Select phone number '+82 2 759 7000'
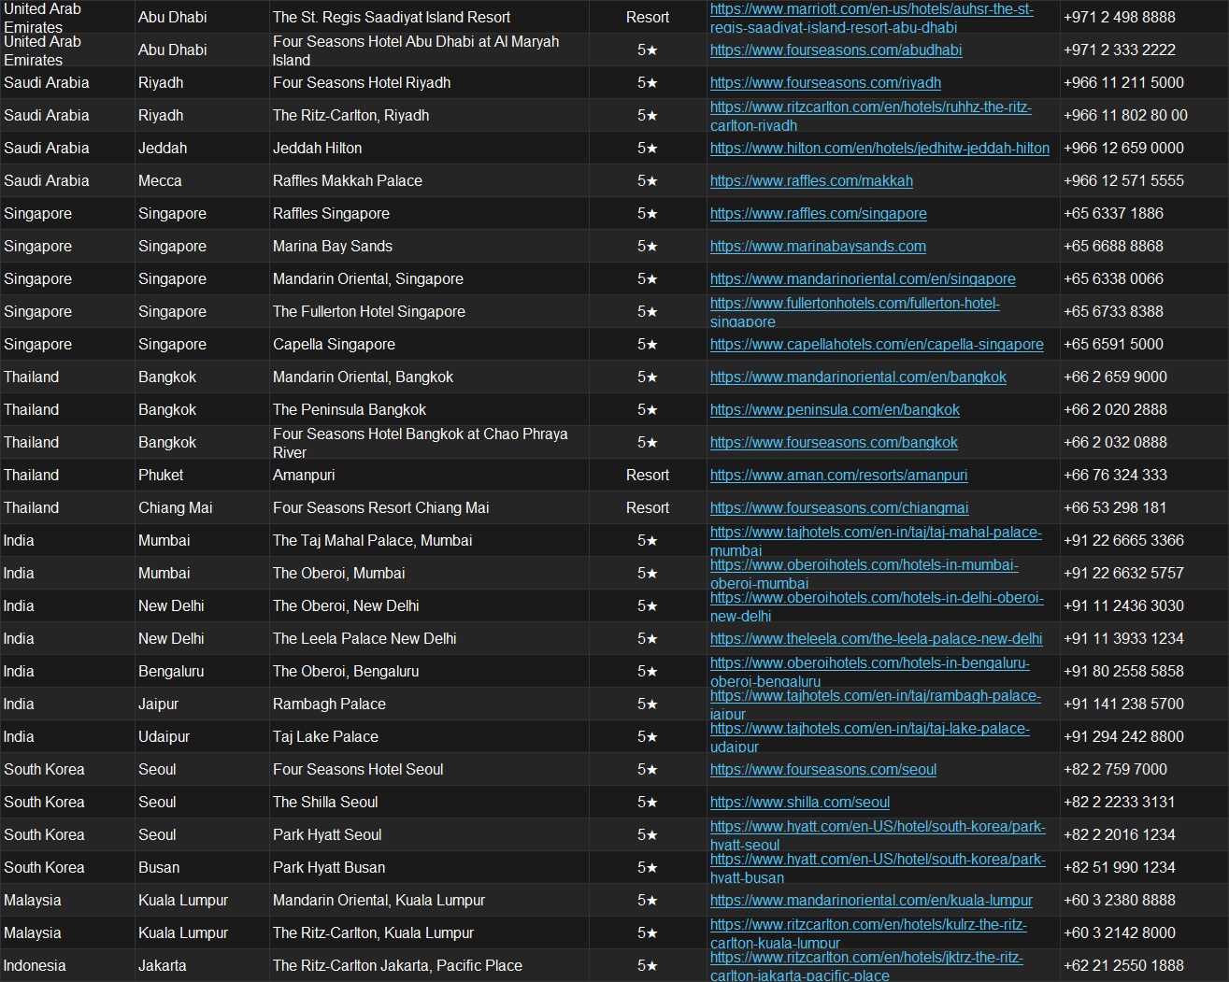Viewport: 1229px width, 982px height. (1115, 770)
